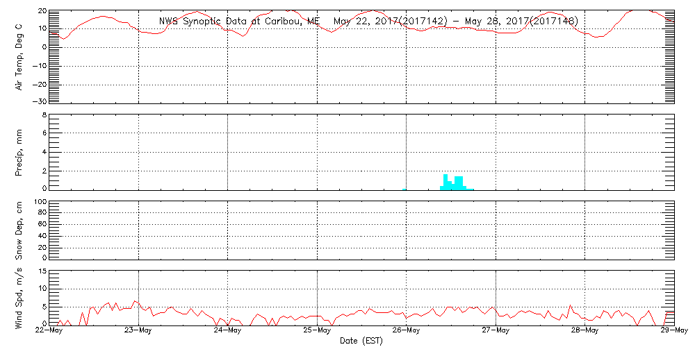Click the Snow Dep, cm axis label
The image size is (695, 347).
click(19, 230)
